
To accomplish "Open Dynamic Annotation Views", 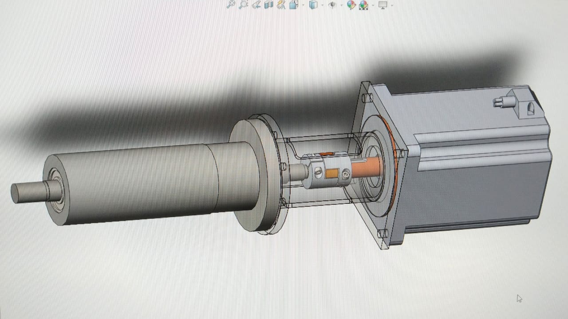I will coord(281,4).
